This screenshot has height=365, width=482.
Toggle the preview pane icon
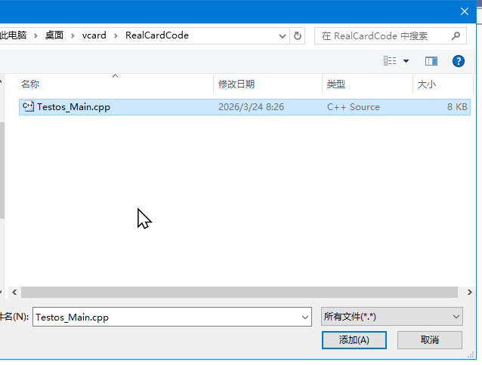[x=431, y=61]
